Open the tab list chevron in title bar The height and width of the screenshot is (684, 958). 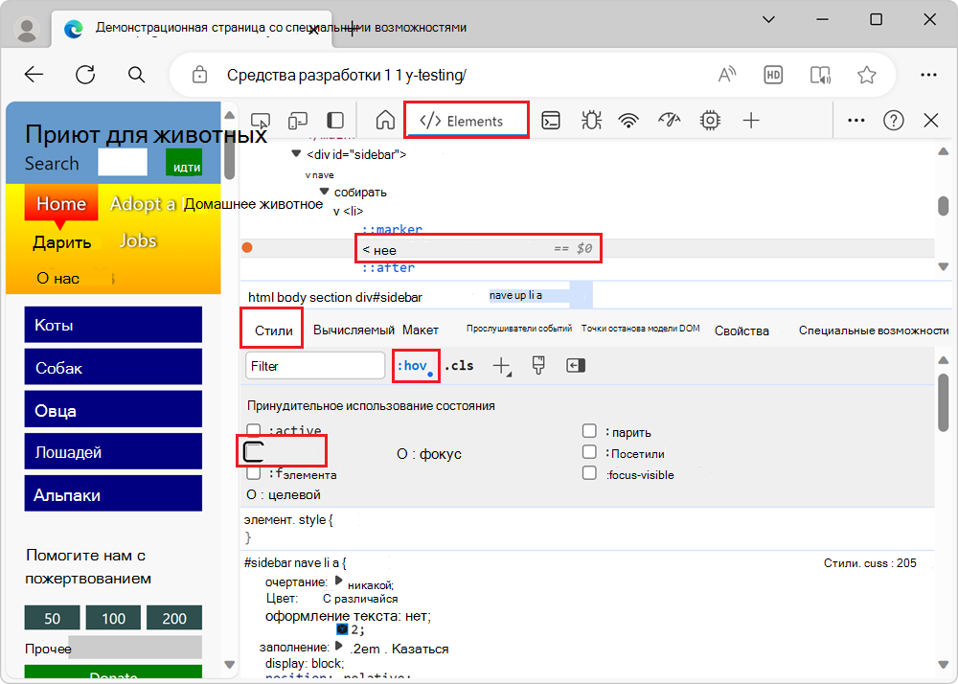[x=768, y=19]
